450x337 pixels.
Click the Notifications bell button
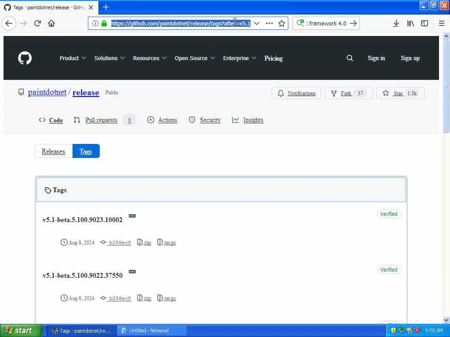(x=296, y=93)
